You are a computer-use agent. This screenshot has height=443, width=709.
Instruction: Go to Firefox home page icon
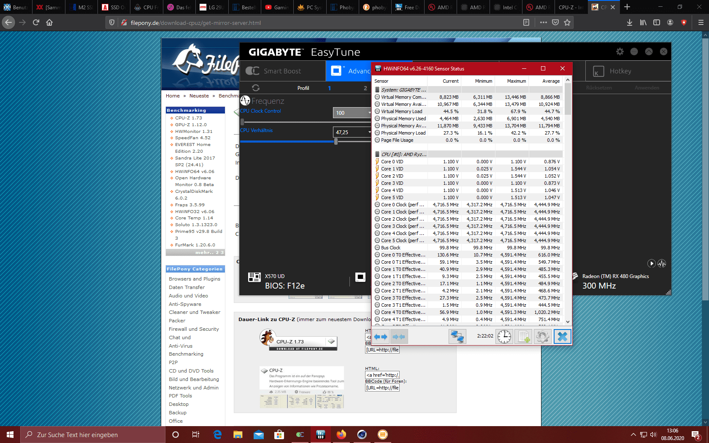coord(49,22)
